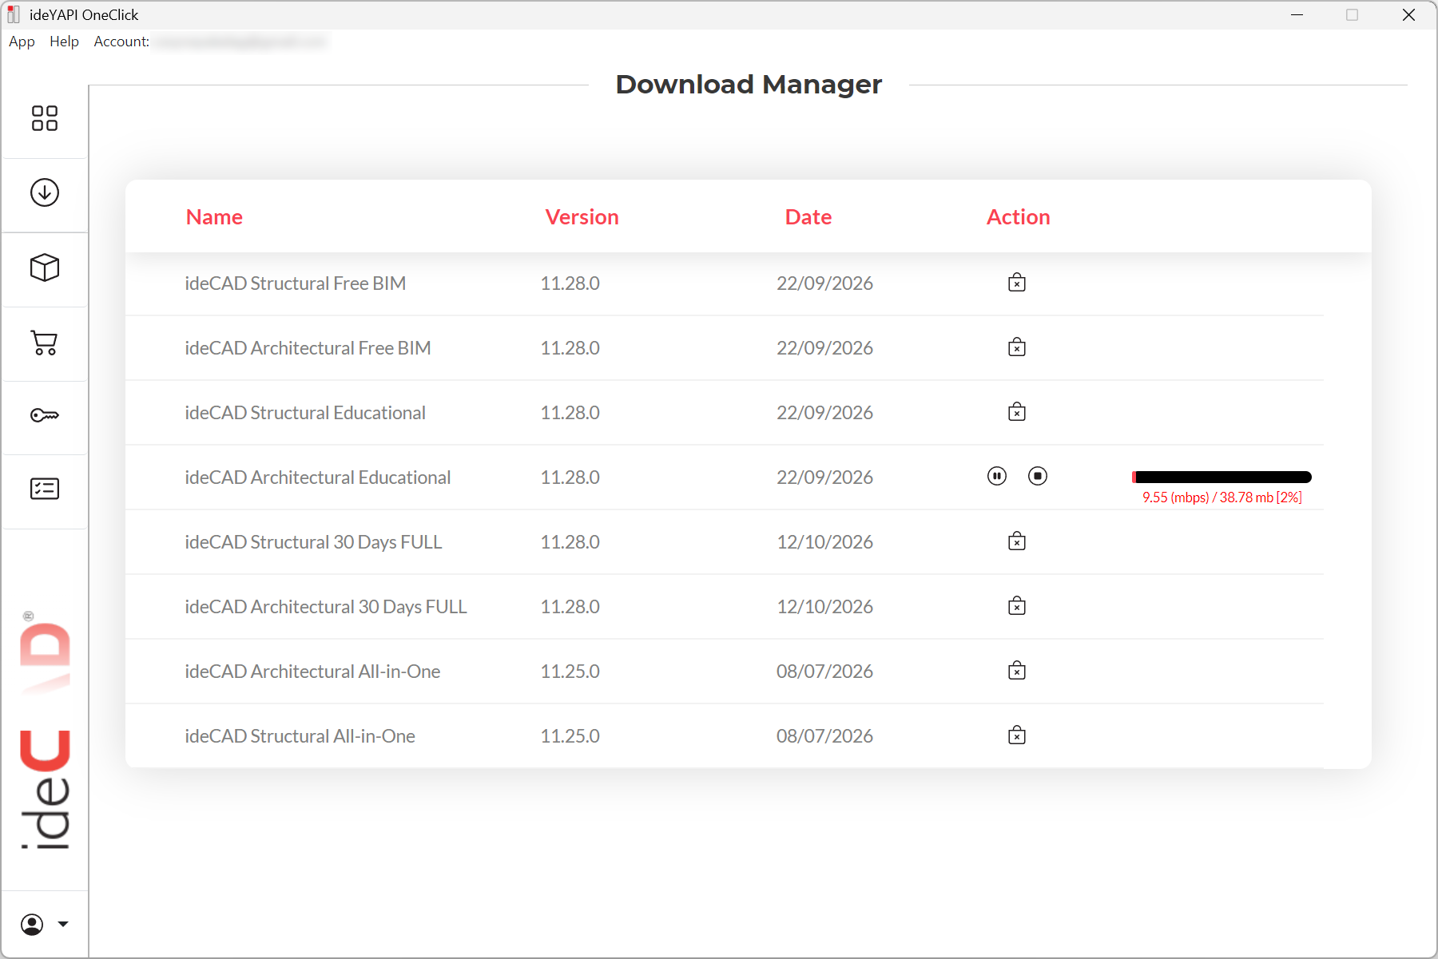The image size is (1438, 959).
Task: Click the ideYAPI OneClick title bar icon
Action: [x=14, y=14]
